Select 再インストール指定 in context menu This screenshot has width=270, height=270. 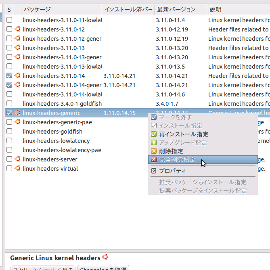[x=203, y=134]
